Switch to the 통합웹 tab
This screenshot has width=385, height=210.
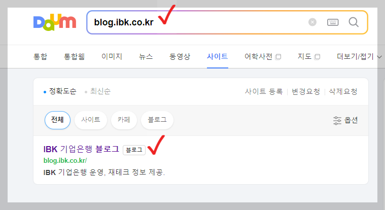pyautogui.click(x=74, y=56)
